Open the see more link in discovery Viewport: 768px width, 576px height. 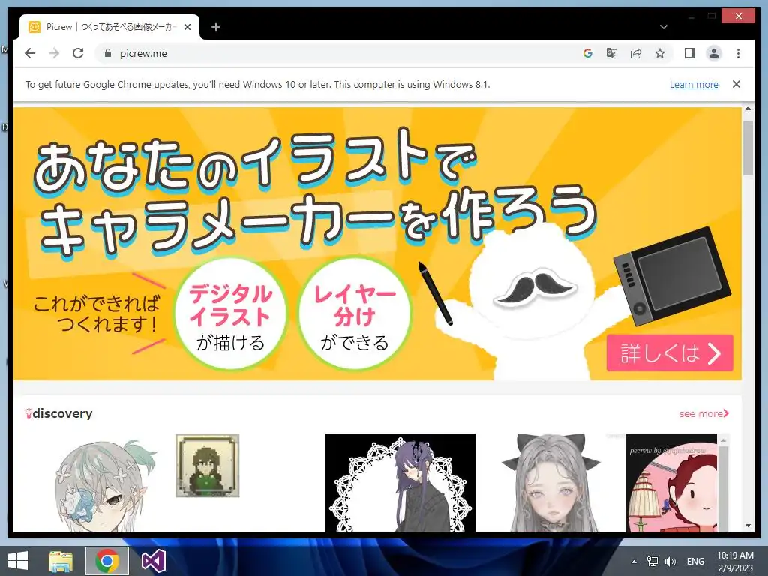pyautogui.click(x=703, y=413)
